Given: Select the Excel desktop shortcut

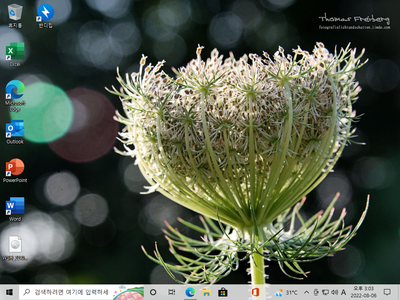Looking at the screenshot, I should [x=15, y=55].
